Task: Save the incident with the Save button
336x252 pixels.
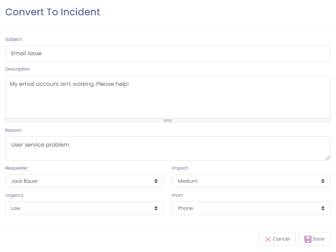Action: [x=314, y=239]
